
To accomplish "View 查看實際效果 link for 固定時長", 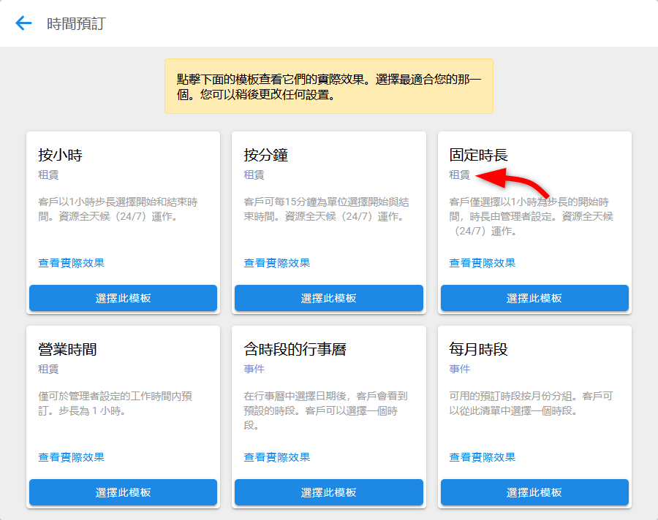I will coord(482,263).
